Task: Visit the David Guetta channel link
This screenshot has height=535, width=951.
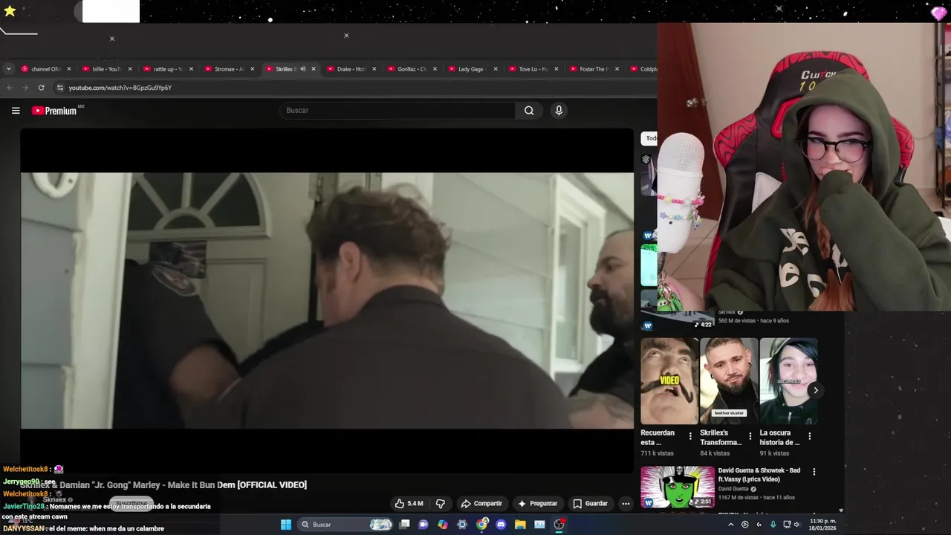Action: (733, 489)
